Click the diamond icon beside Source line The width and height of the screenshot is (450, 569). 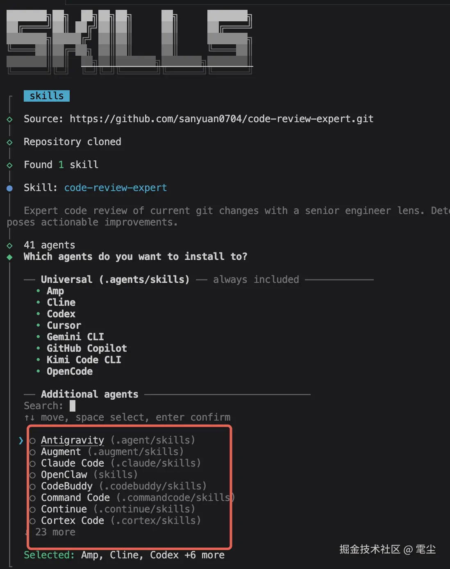10,119
